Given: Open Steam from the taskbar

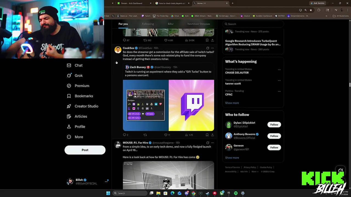Looking at the screenshot, I should (208, 193).
